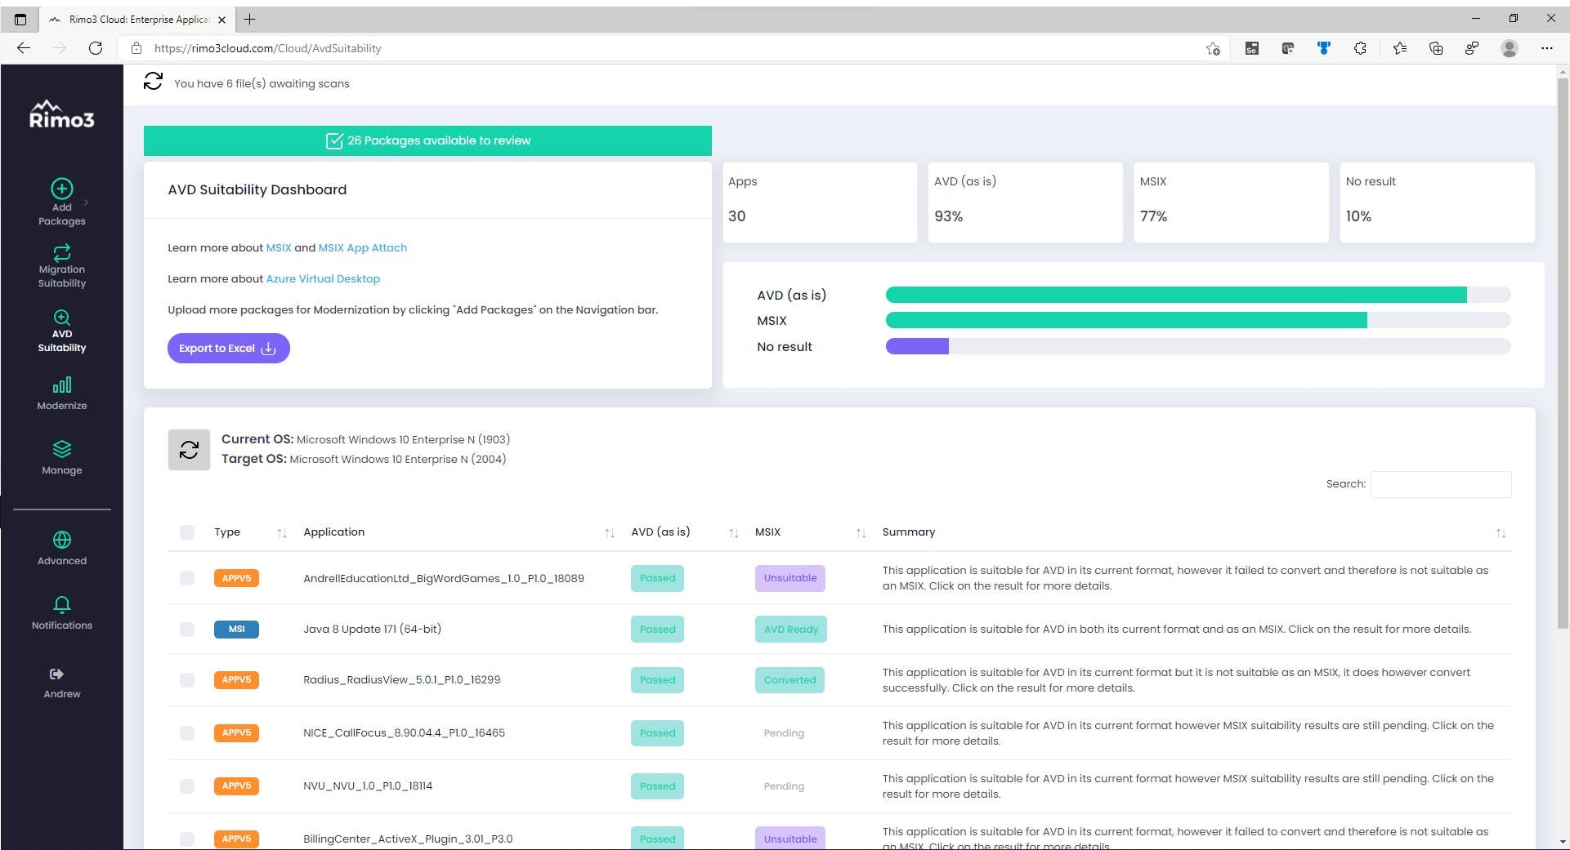The image size is (1570, 850).
Task: Open Add Packages in sidebar
Action: [x=62, y=201]
